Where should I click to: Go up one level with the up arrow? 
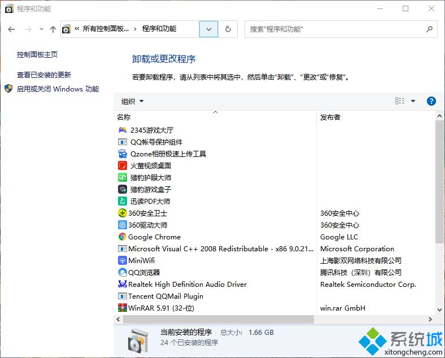click(x=53, y=29)
